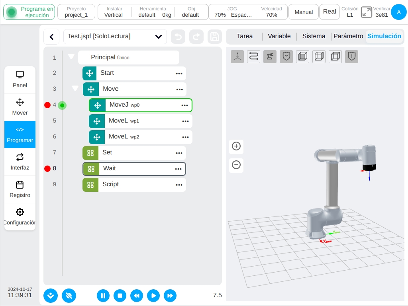The height and width of the screenshot is (306, 408).
Task: Open the Proyecto project_1 selector
Action: 76,12
